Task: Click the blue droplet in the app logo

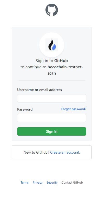Action: 54,47
